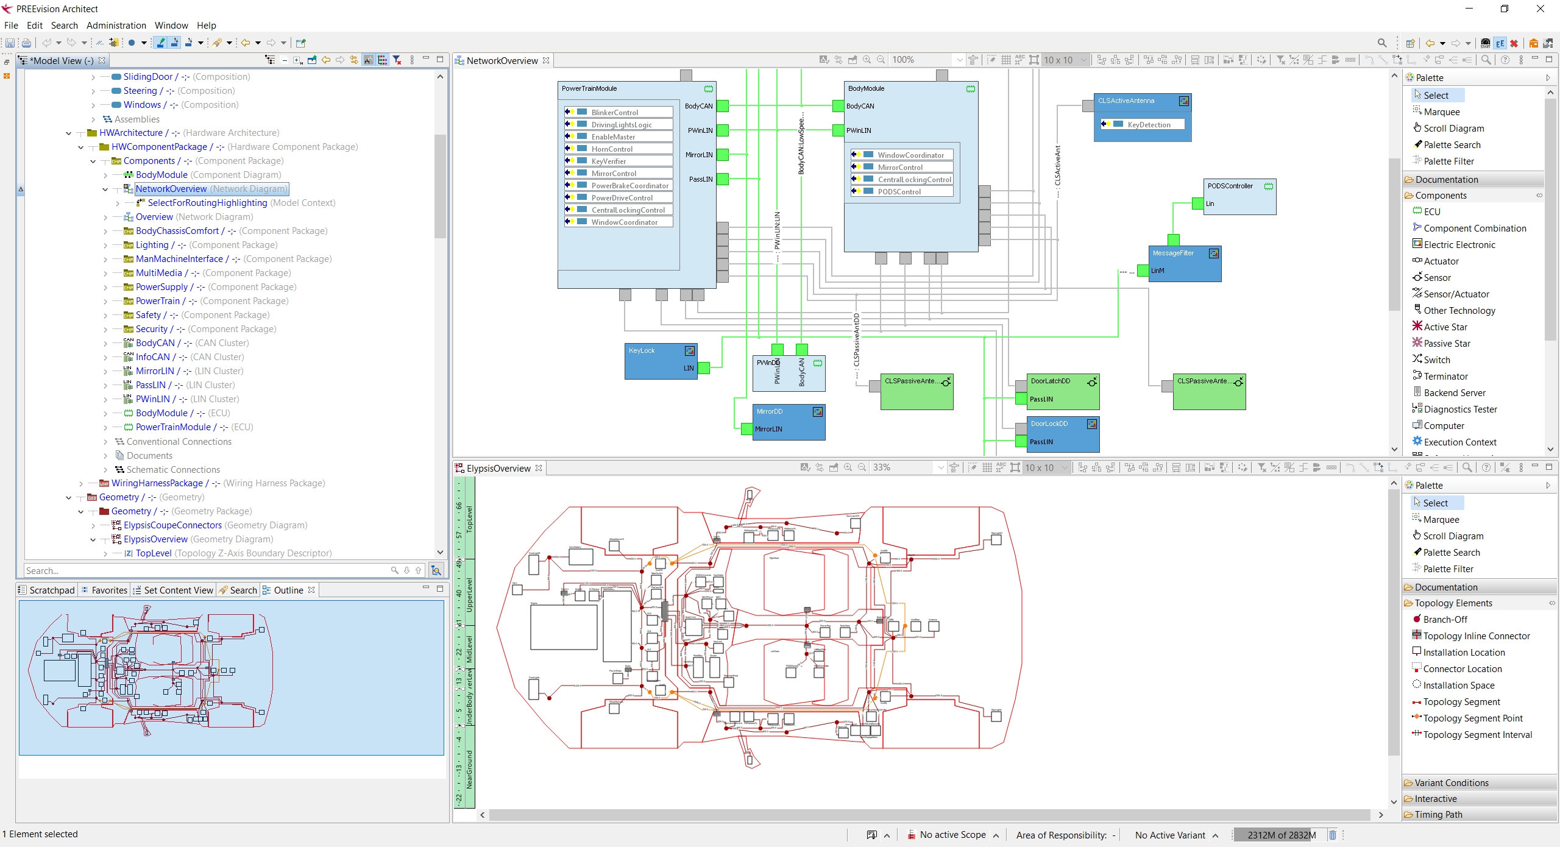Click the Zoom In magnifier in the ElypsisOverview toolbar
The image size is (1560, 847).
848,467
